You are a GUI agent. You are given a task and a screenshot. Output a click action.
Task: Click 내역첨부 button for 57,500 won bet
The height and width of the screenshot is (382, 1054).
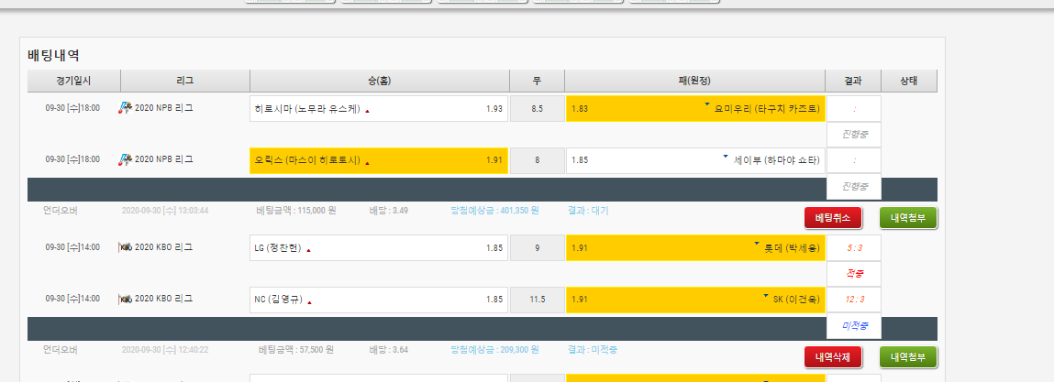[908, 357]
